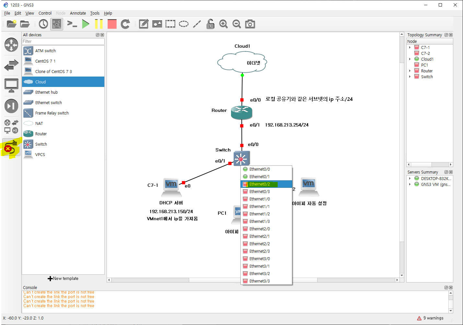Browse Security devices category icon
The width and height of the screenshot is (463, 325).
(11, 106)
